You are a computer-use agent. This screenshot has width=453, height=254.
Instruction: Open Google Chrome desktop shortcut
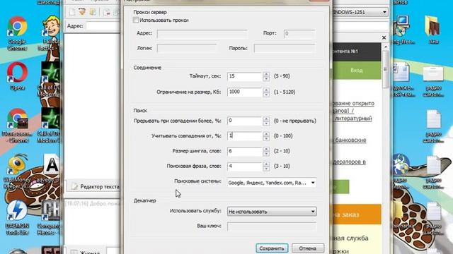click(17, 33)
